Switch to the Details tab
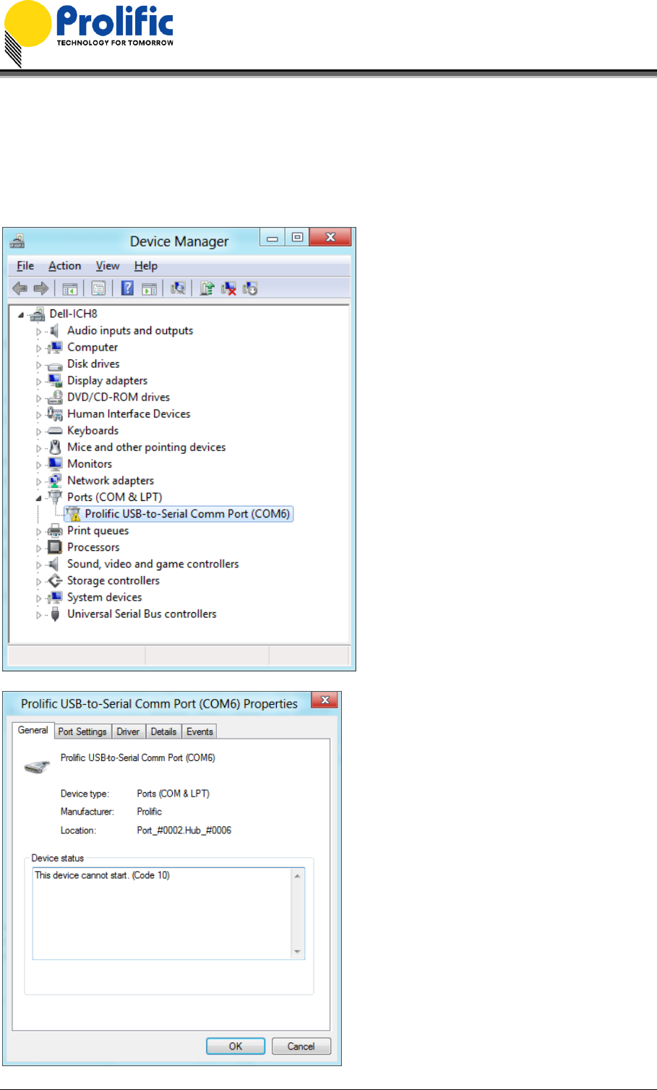The image size is (657, 1090). tap(164, 731)
